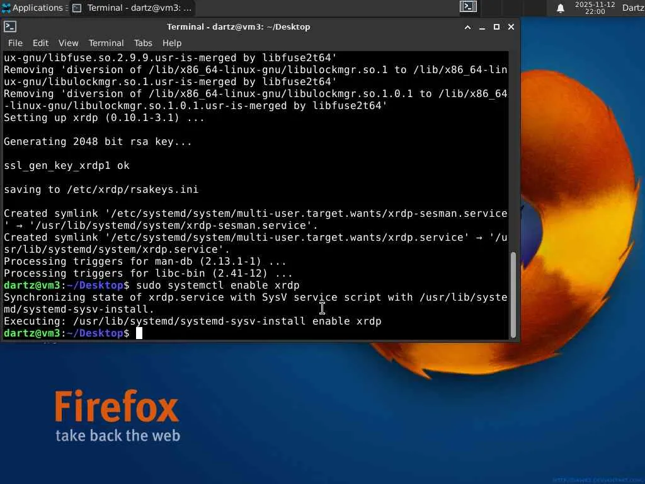Click the terminal vertical scrollbar thumb
The width and height of the screenshot is (645, 484).
click(x=513, y=295)
